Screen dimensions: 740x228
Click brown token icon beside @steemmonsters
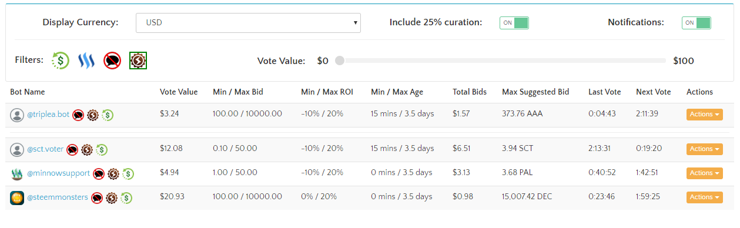[112, 198]
